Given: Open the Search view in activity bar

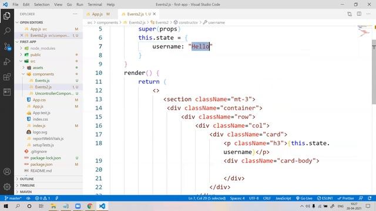Looking at the screenshot, I should point(7,31).
